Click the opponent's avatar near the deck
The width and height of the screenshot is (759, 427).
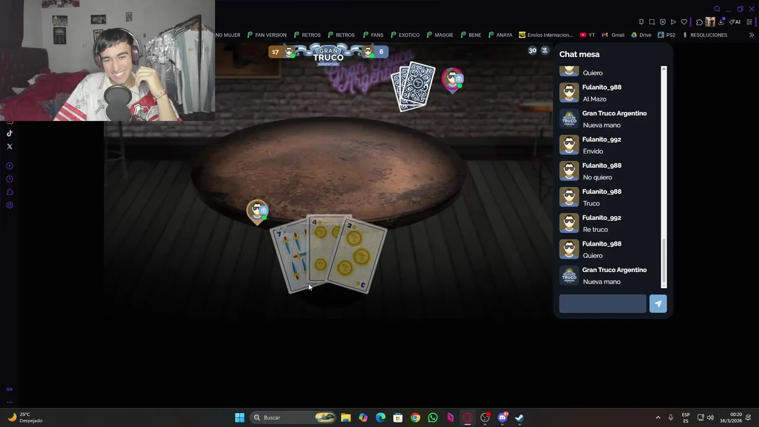tap(453, 80)
